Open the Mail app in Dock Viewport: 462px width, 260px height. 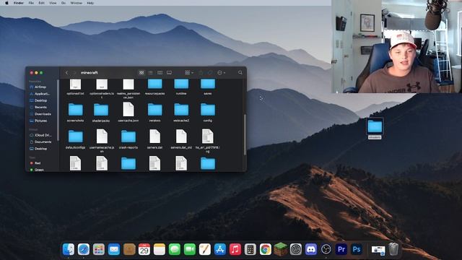click(x=114, y=249)
